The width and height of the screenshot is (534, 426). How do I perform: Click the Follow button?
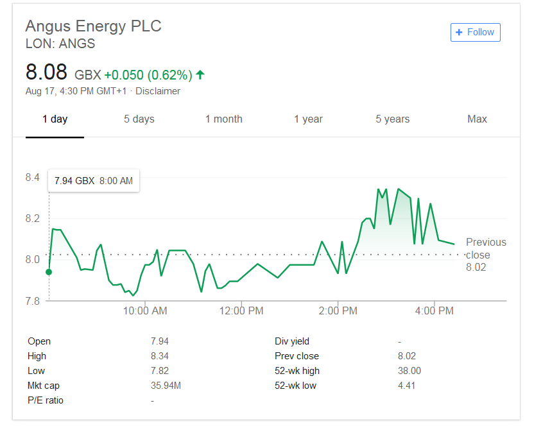475,32
